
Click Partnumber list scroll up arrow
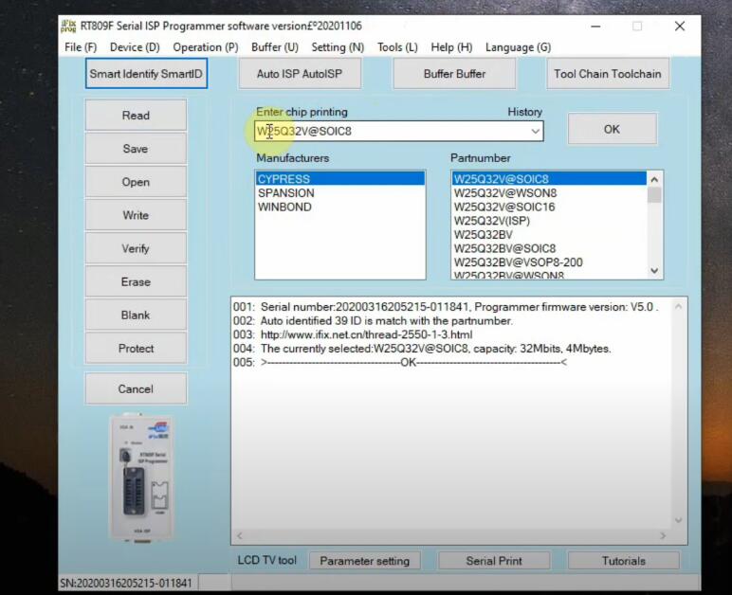pyautogui.click(x=654, y=179)
